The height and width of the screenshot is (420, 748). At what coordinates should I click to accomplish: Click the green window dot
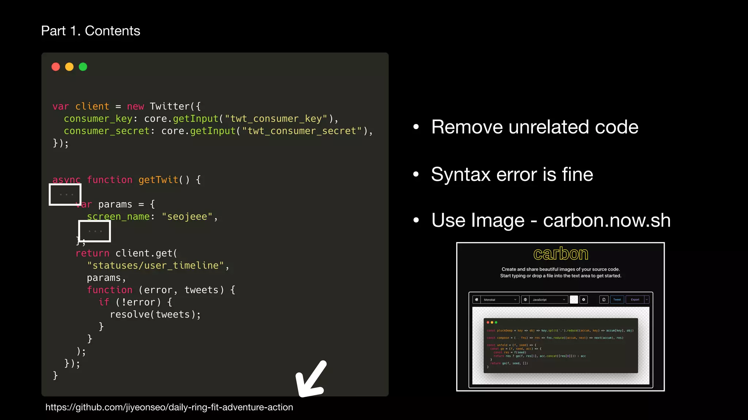coord(83,67)
